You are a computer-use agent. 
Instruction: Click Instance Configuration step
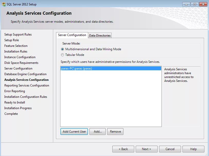[20, 57]
